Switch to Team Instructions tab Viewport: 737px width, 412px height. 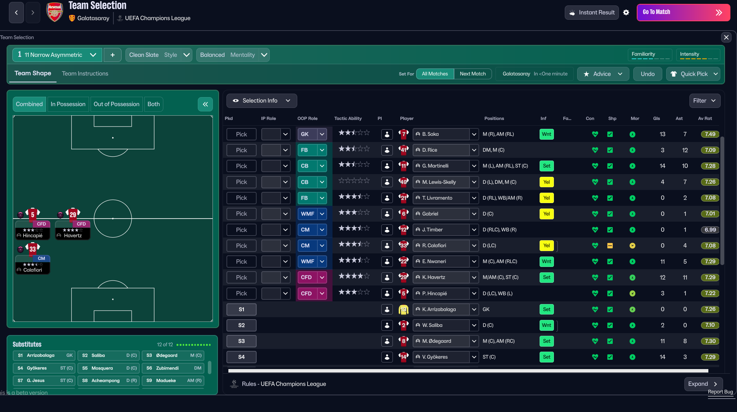85,74
